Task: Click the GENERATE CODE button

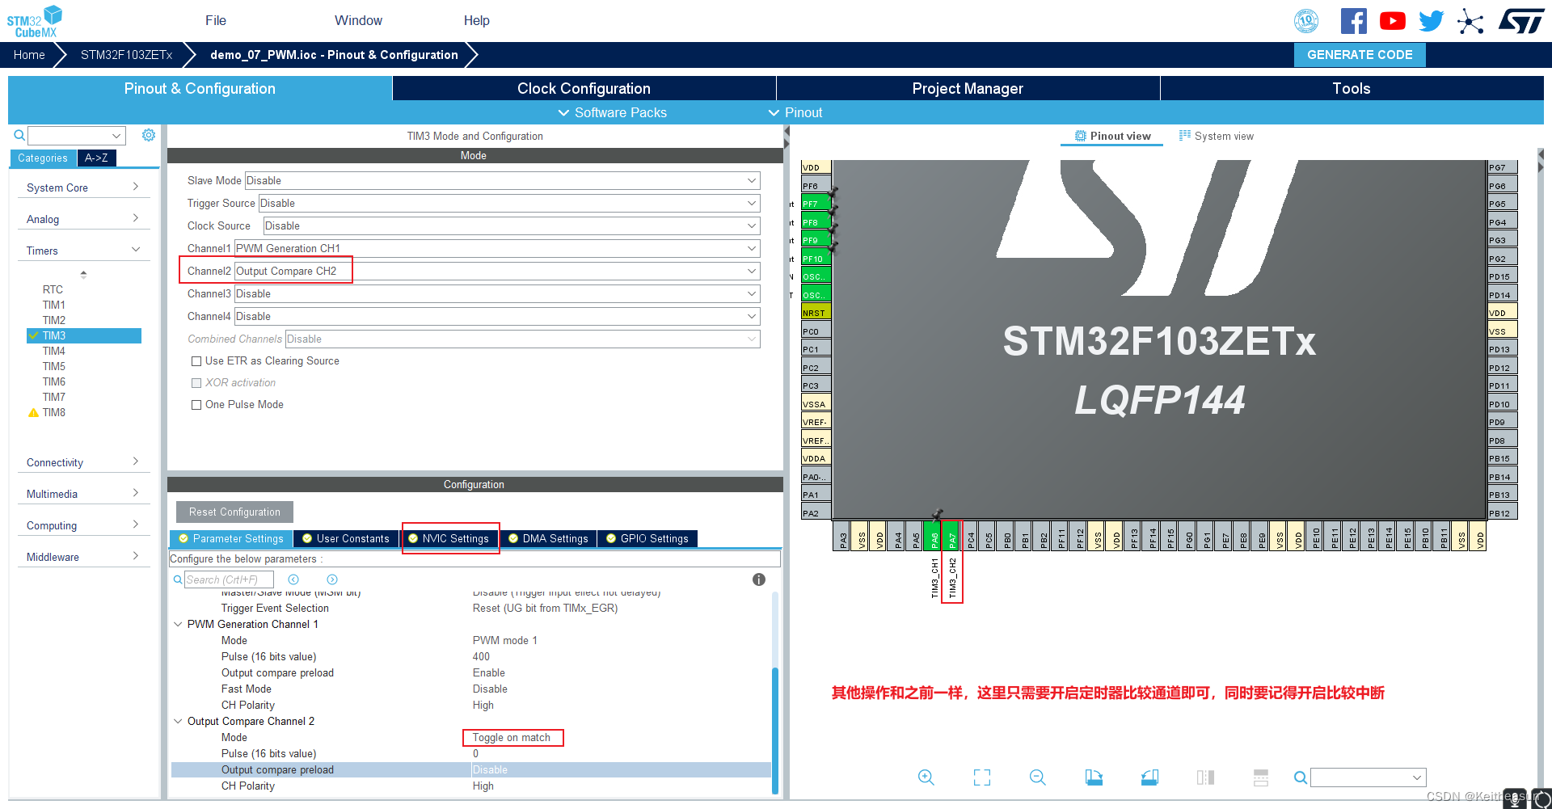Action: [1360, 55]
